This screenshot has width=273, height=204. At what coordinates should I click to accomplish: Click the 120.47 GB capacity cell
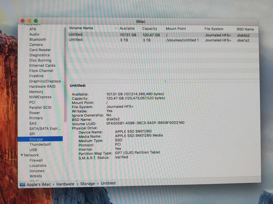click(x=151, y=35)
